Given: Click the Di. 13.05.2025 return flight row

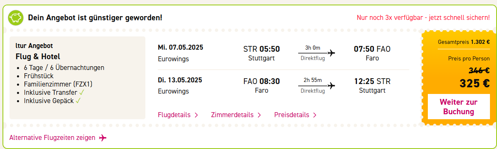Looking at the screenshot, I should [283, 86].
